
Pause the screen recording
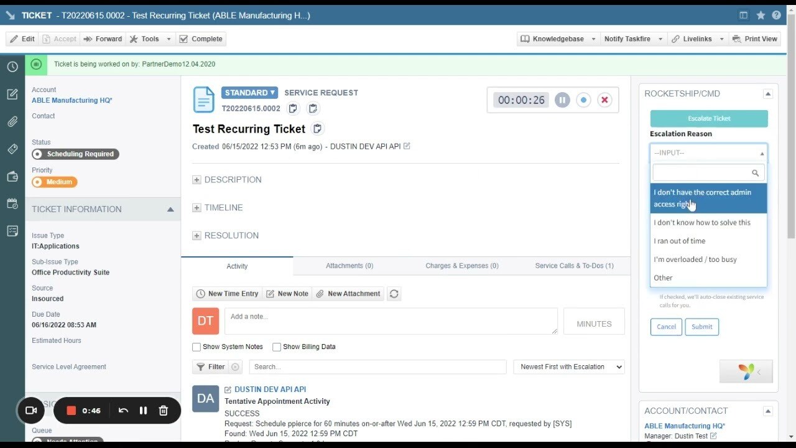(143, 411)
